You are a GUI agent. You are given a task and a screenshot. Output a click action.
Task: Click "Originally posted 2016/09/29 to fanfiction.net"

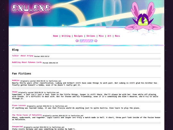(41, 81)
